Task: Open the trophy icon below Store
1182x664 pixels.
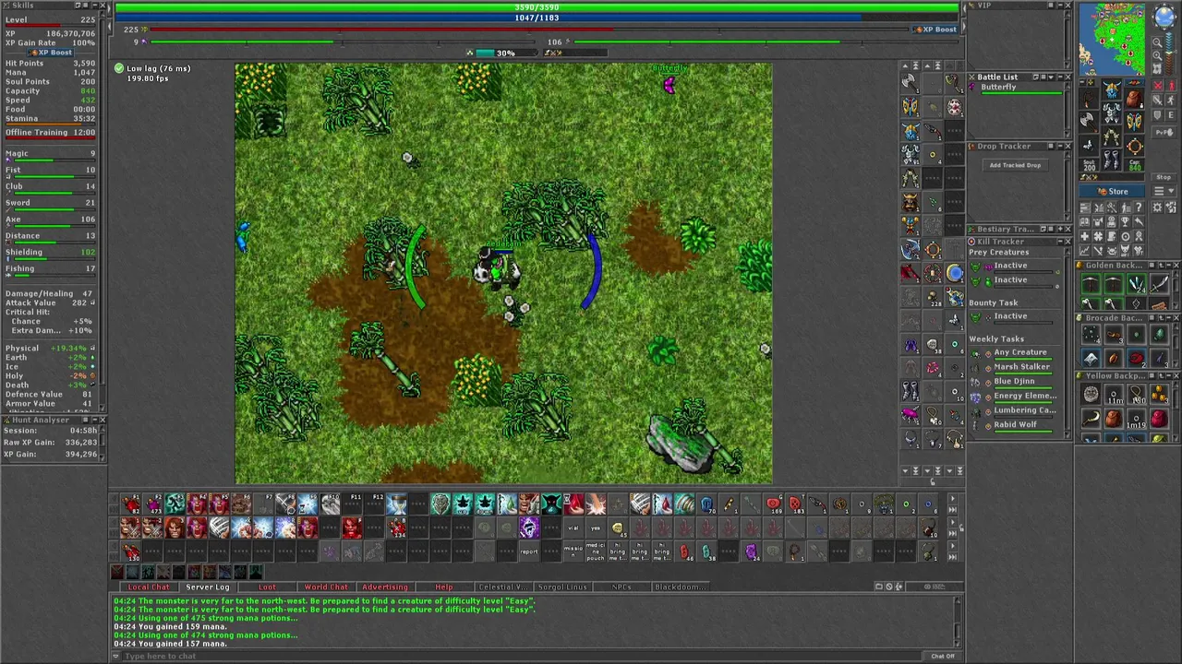Action: pyautogui.click(x=1125, y=221)
